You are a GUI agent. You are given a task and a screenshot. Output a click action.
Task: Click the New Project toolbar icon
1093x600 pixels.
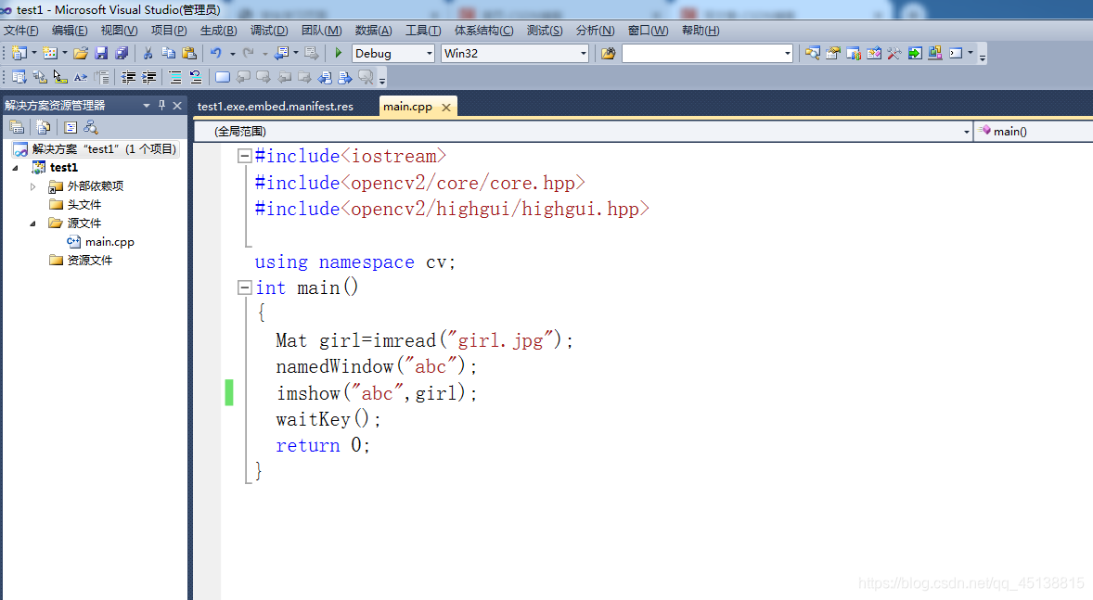pyautogui.click(x=19, y=53)
